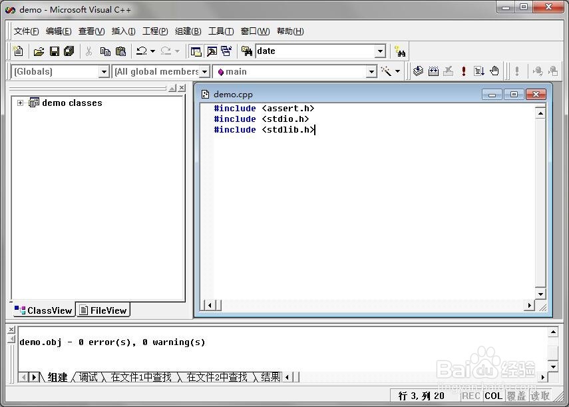This screenshot has height=407, width=569.
Task: Open the 查看(V) menu
Action: 91,31
